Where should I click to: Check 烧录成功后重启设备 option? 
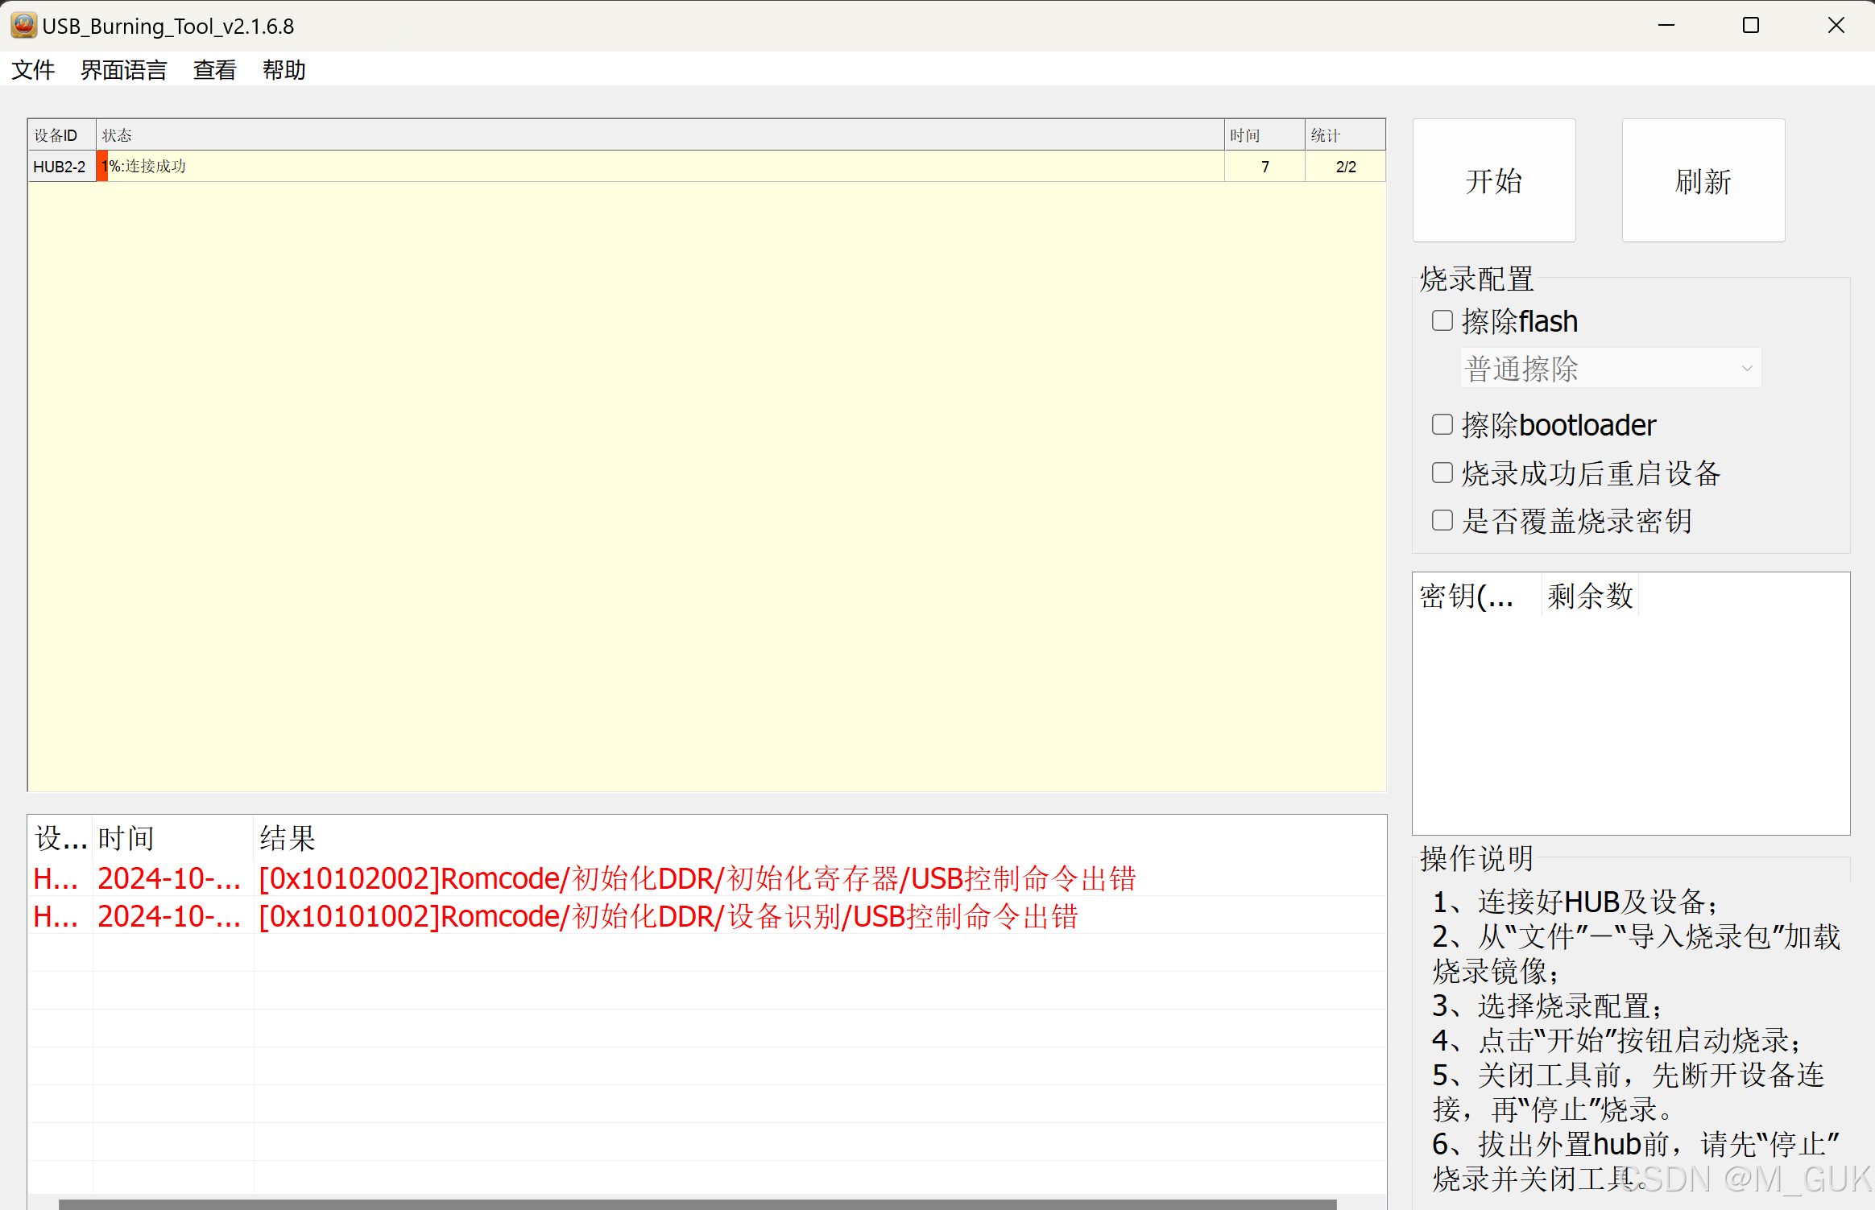(1442, 473)
